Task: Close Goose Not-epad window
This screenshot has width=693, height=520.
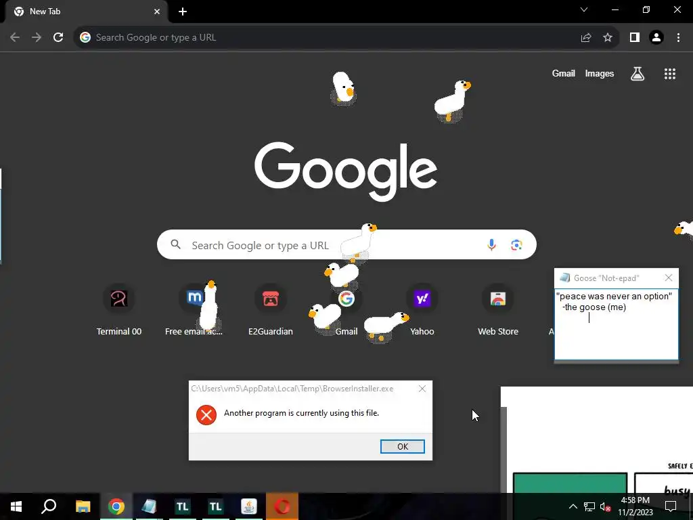Action: click(668, 278)
